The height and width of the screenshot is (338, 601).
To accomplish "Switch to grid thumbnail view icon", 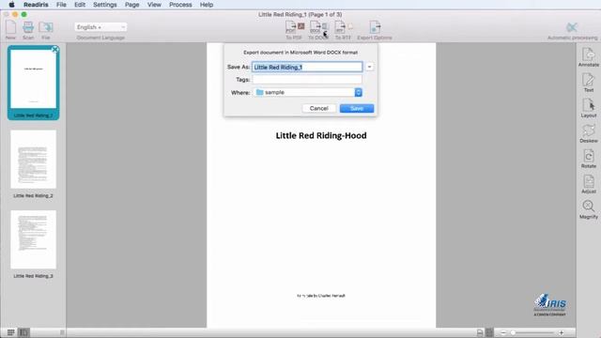I will [10, 332].
